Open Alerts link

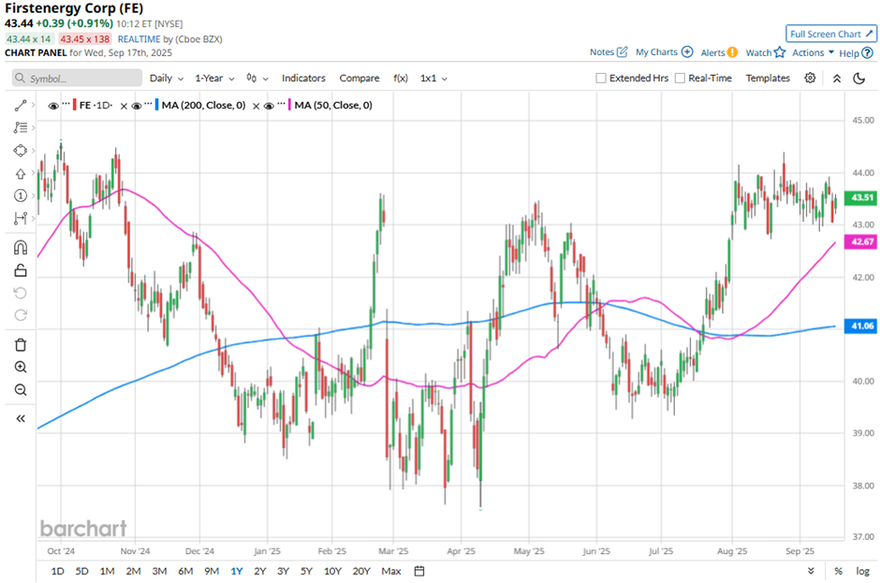tap(719, 52)
